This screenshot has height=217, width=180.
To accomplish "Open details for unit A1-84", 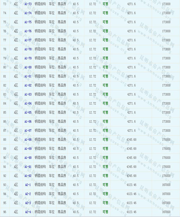I will [28, 103].
